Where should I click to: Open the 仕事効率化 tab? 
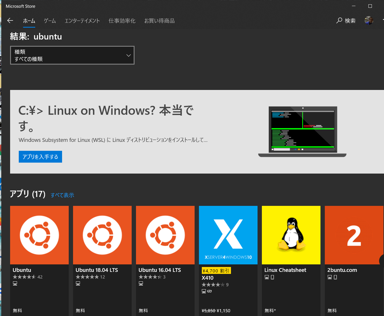coord(122,21)
